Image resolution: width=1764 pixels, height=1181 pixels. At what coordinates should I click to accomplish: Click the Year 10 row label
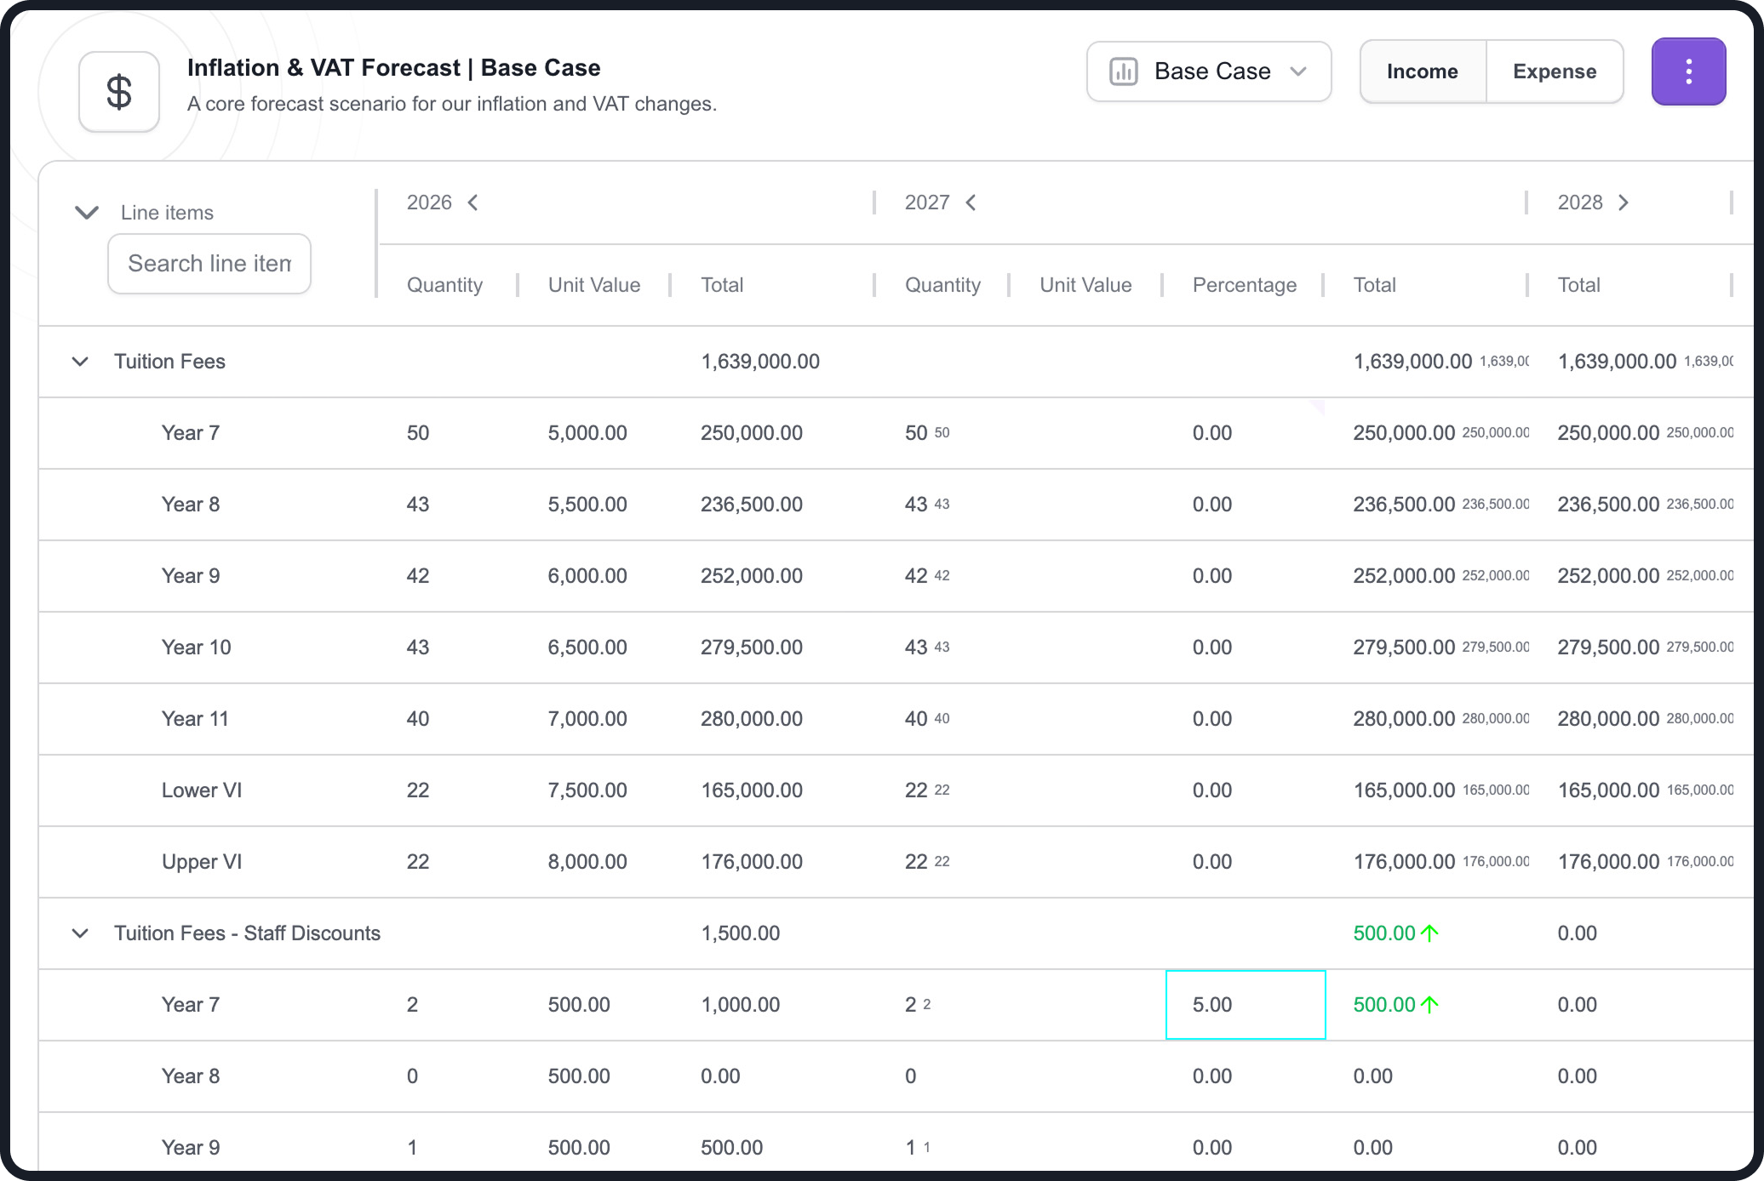click(x=197, y=648)
